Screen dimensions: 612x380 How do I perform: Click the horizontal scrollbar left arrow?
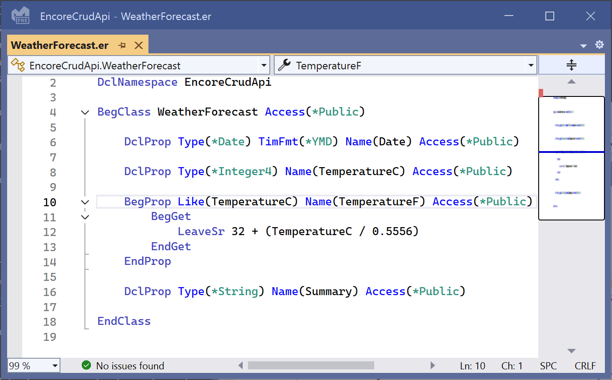click(x=240, y=366)
